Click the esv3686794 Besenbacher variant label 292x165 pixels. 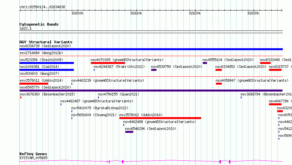(266, 94)
